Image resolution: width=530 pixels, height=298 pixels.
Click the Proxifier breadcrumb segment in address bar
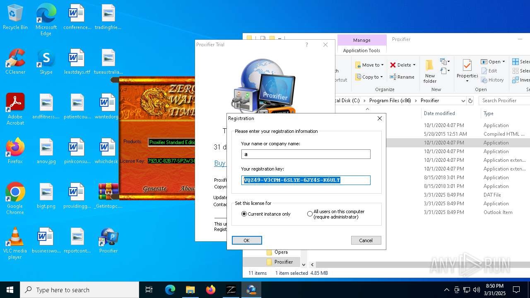(x=430, y=101)
